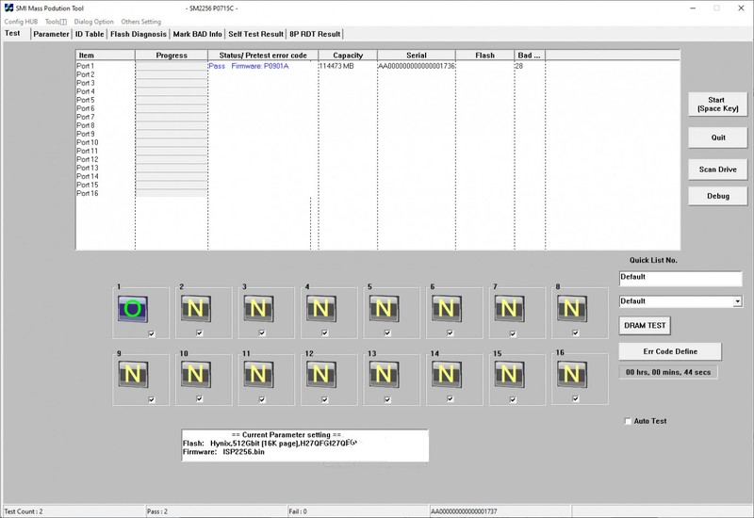Toggle the port 10 checkbox
The image size is (754, 518).
click(x=214, y=400)
